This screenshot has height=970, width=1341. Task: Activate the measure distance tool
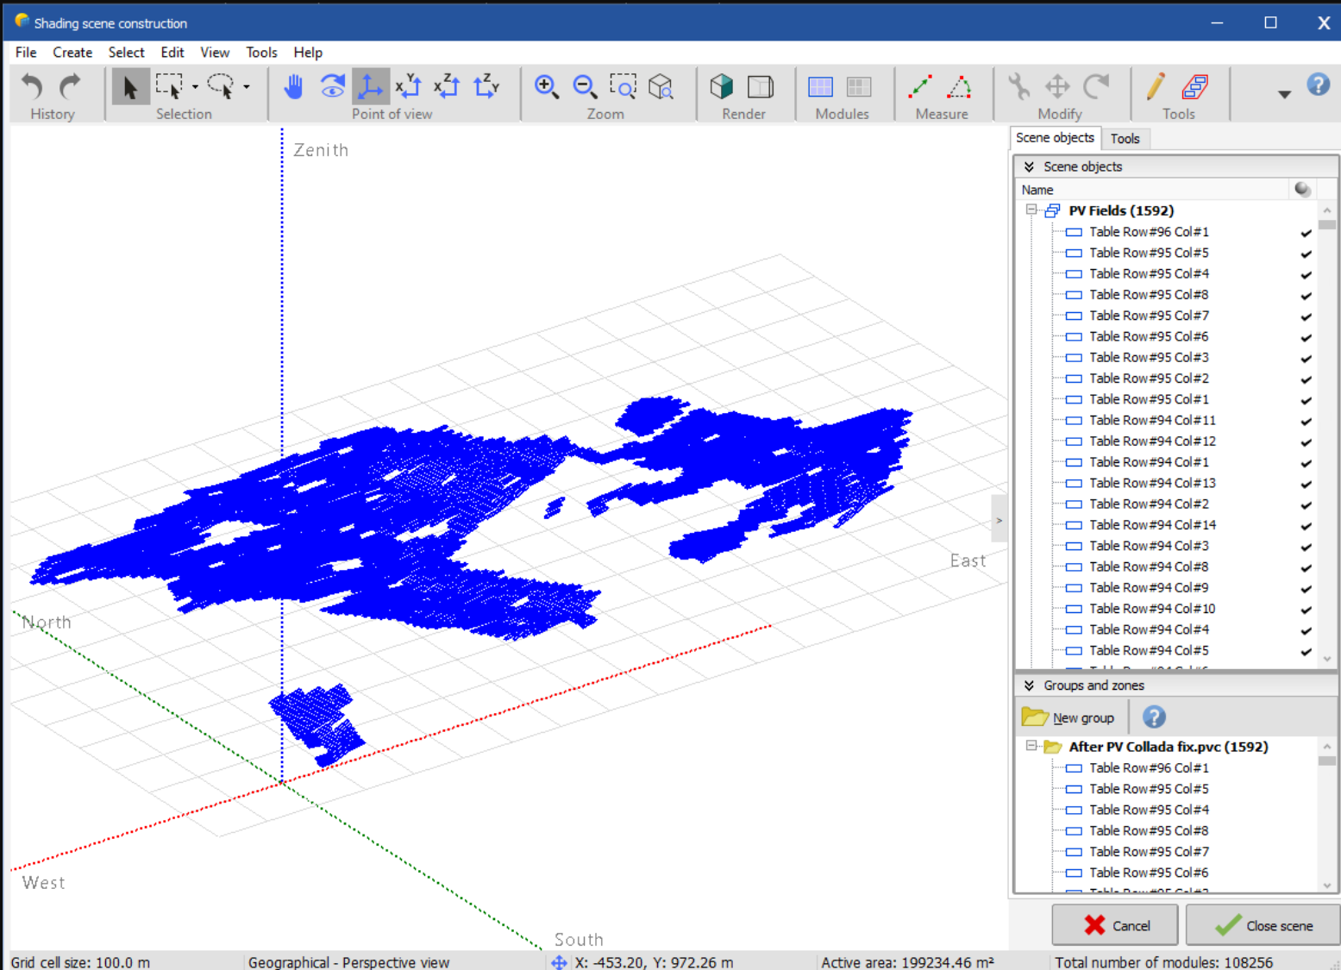[920, 87]
